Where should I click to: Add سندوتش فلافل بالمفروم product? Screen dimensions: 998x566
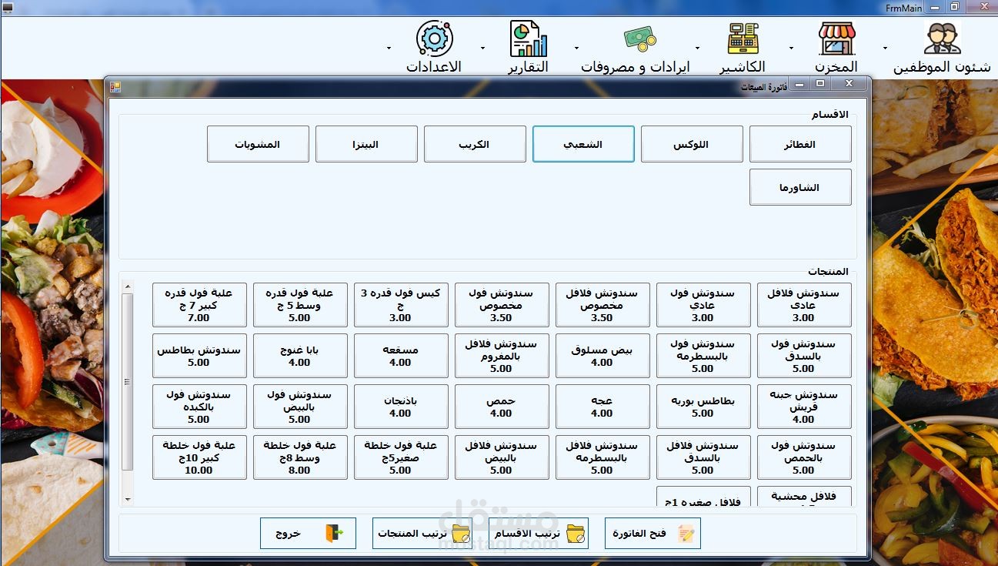tap(502, 356)
